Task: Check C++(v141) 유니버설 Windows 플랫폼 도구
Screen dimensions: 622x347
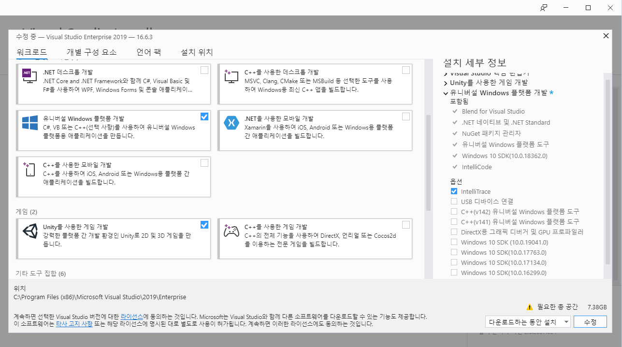Action: coord(454,222)
